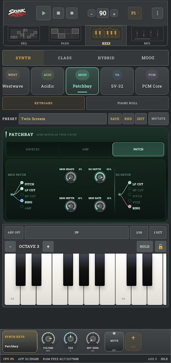Select the CLASS category tab
The image size is (171, 363).
click(x=65, y=58)
